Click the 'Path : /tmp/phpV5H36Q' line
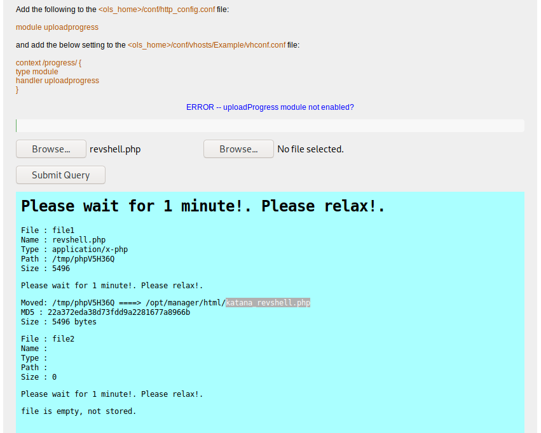Screen dimensions: 541x433 click(67, 259)
